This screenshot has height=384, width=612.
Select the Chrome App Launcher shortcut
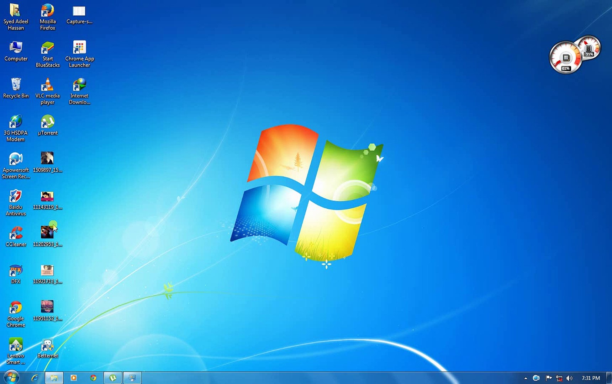pos(79,54)
